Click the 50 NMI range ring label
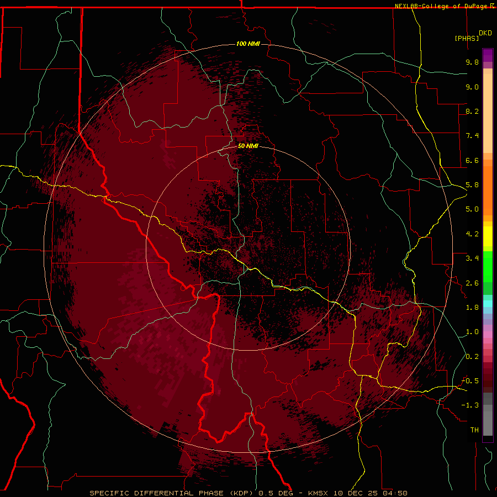This screenshot has width=497, height=497. pos(248,146)
